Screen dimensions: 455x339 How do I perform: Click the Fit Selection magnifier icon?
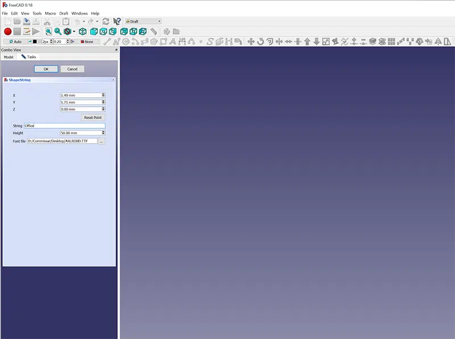click(x=58, y=31)
